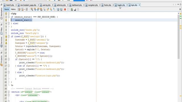Switch to History view
The width and height of the screenshot is (182, 102).
coord(13,9)
